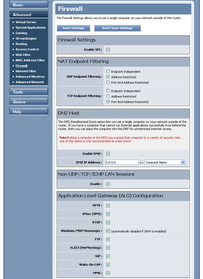The height and width of the screenshot is (279, 203).
Task: Open the Advanced Wireless settings link
Action: [30, 77]
